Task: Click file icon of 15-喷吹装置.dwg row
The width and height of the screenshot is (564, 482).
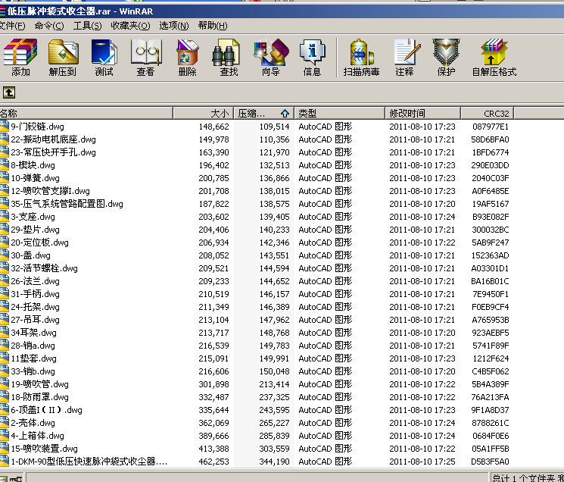Action: (5, 449)
